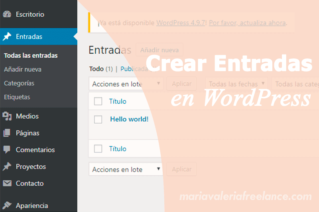The image size is (319, 212).
Task: Filter by Todo (1) posts
Action: point(101,69)
